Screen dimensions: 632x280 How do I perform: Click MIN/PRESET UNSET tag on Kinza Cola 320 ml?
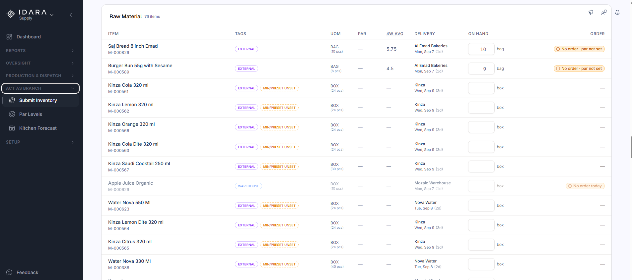(x=279, y=88)
